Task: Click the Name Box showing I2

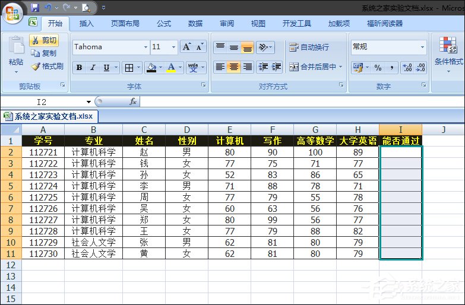Action: coord(43,102)
